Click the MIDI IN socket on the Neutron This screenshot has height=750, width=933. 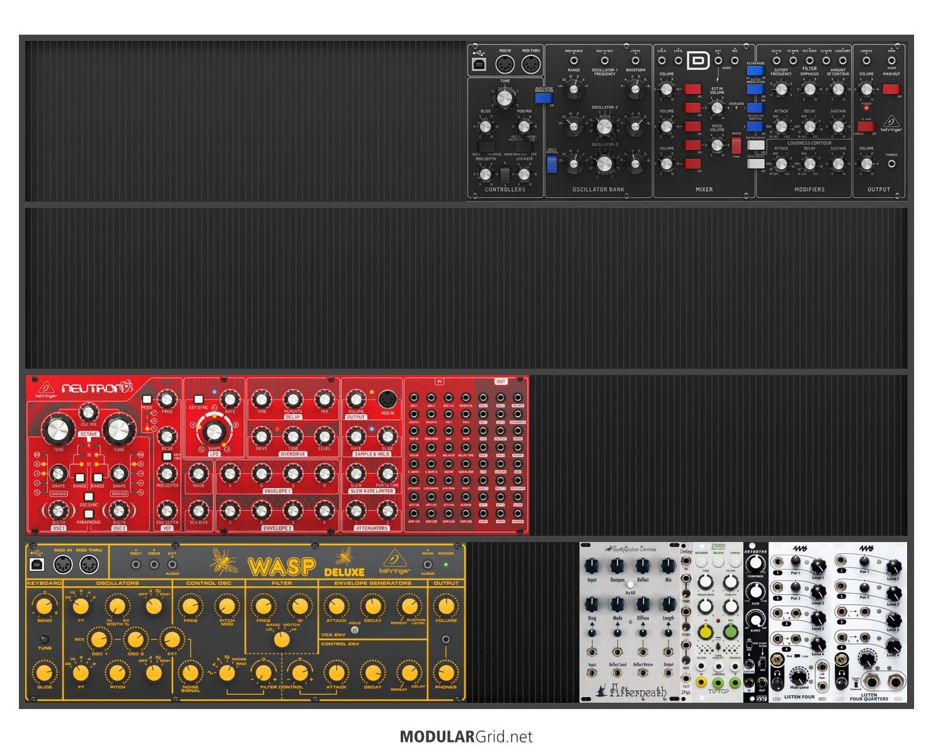(387, 400)
